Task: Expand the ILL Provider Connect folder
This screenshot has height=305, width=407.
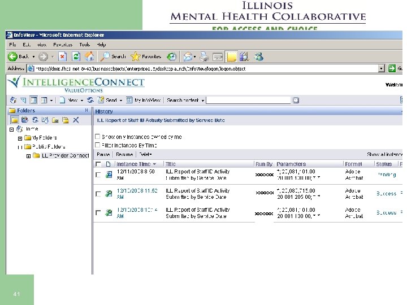Action: 29,156
